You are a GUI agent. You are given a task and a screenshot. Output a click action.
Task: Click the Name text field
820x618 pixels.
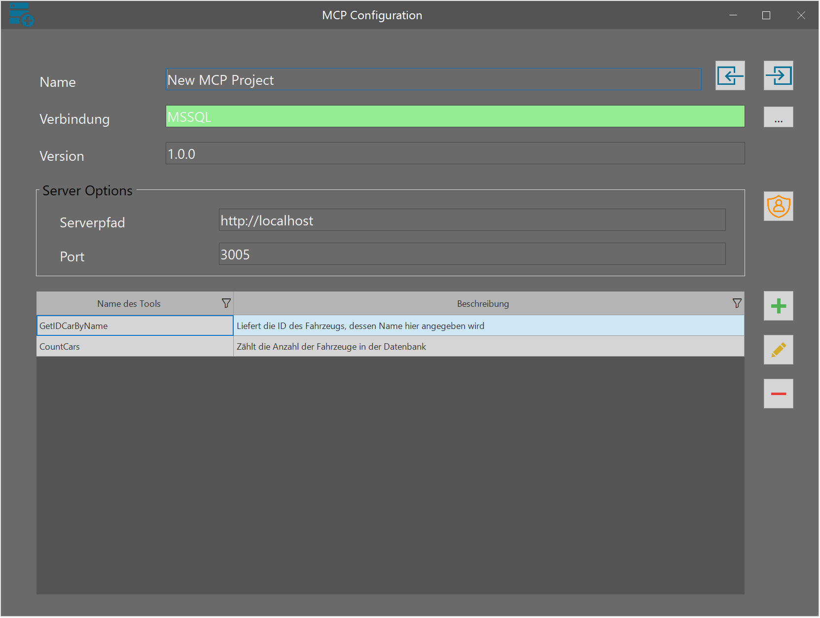433,79
